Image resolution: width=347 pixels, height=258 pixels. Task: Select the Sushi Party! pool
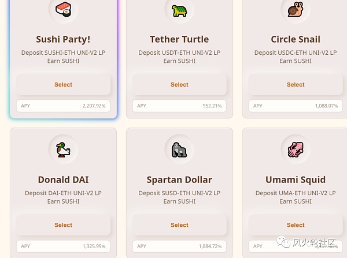tap(63, 85)
